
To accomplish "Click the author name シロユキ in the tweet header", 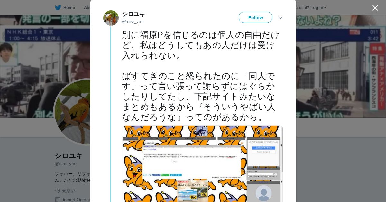I will [133, 14].
